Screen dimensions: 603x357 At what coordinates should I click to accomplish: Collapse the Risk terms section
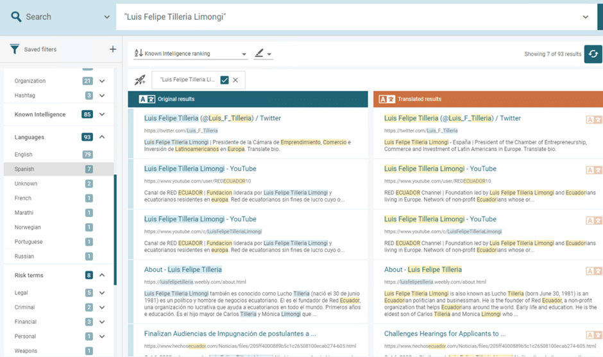[102, 275]
